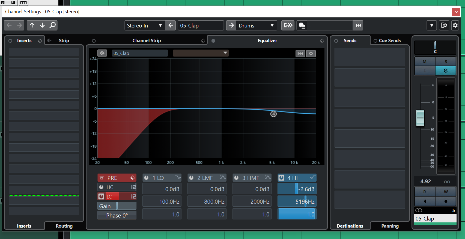Bypass the Equalizer section circle

(x=213, y=41)
